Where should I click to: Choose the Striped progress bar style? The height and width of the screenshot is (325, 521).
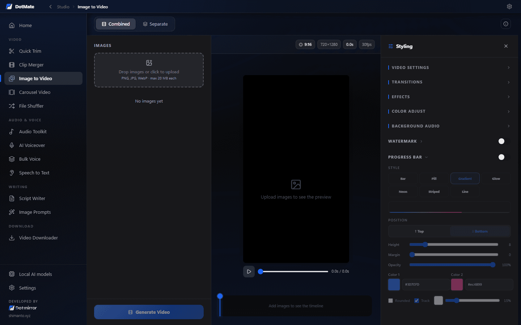[x=434, y=192]
